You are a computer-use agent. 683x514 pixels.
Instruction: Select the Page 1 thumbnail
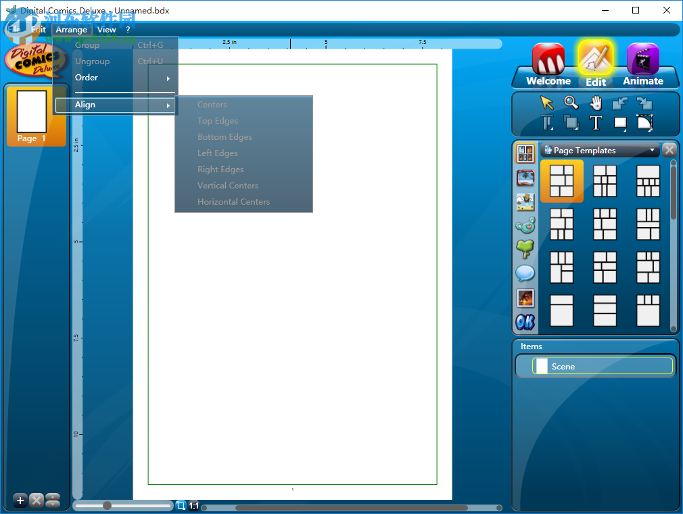pyautogui.click(x=37, y=115)
